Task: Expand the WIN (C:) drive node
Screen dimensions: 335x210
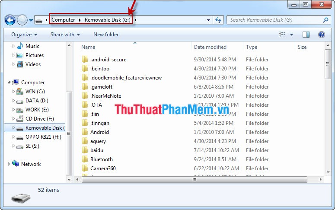Action: pos(13,92)
